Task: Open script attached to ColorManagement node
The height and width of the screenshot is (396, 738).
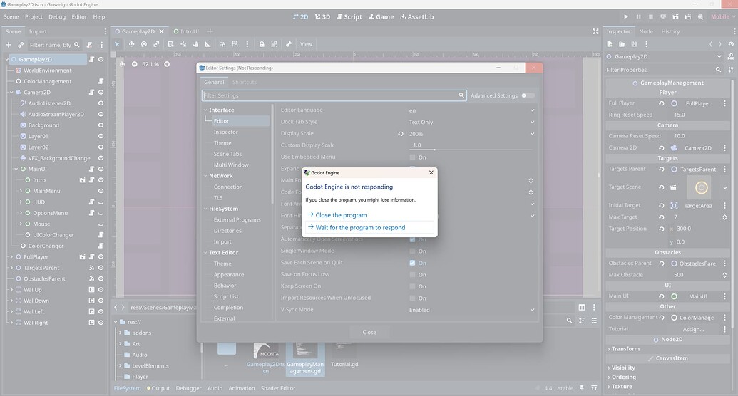Action: (101, 81)
